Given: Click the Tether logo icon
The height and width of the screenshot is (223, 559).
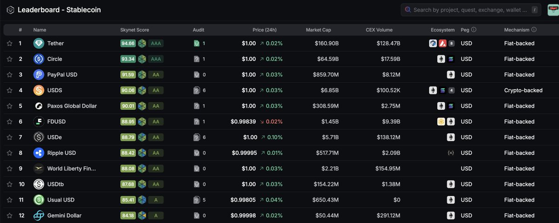Looking at the screenshot, I should [39, 43].
